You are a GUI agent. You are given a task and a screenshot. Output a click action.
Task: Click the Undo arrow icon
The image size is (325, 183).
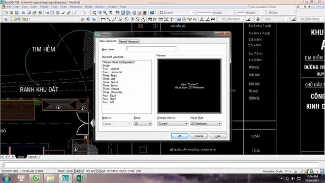76,13
